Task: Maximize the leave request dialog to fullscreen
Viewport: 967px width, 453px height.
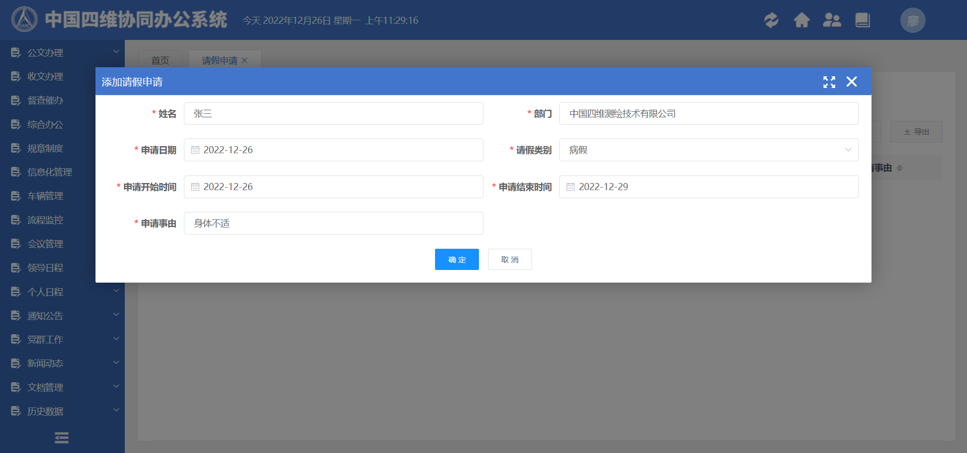Action: [829, 82]
